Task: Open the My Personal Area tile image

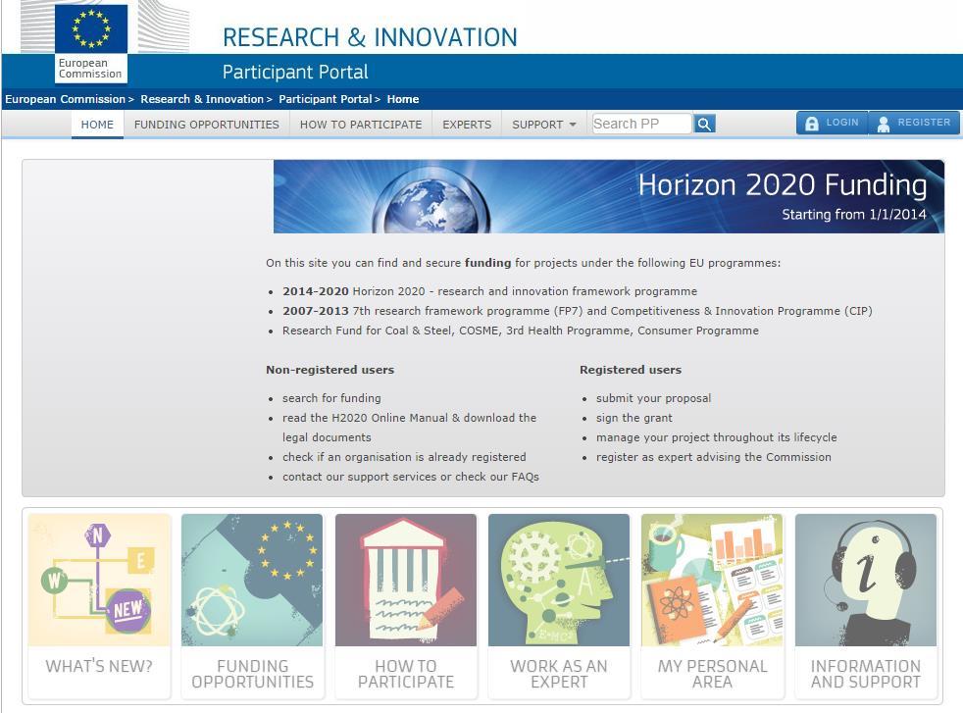Action: point(712,580)
